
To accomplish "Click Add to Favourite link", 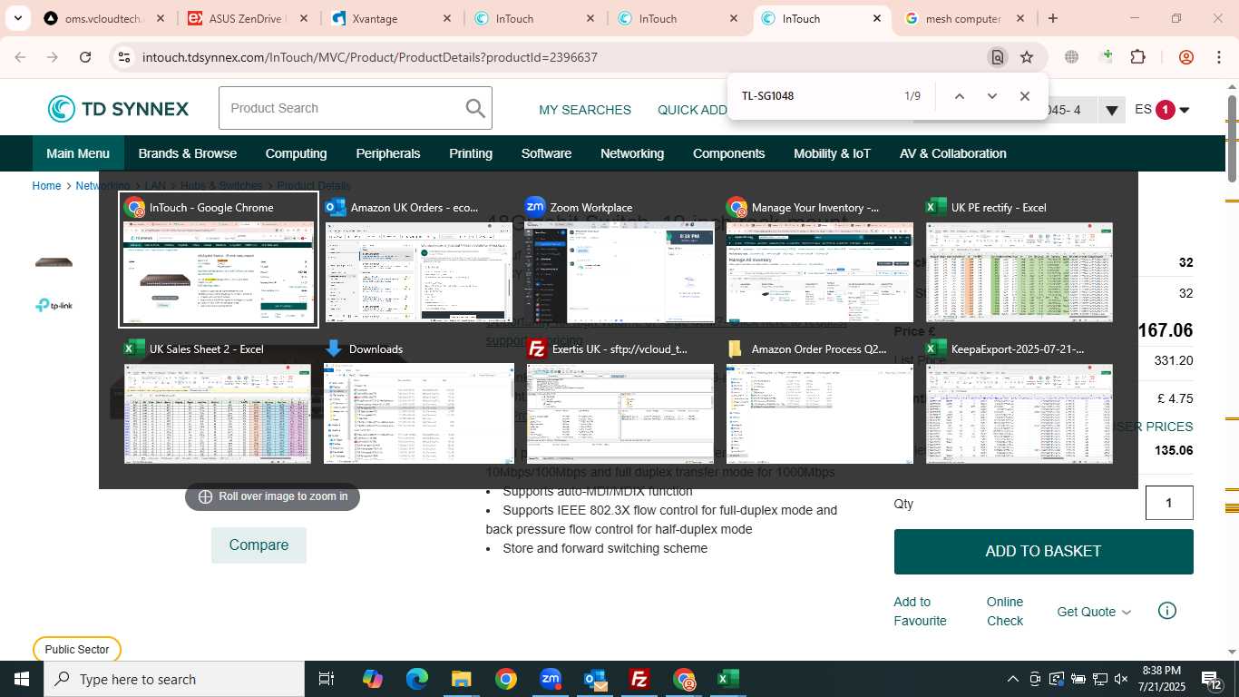I will 920,611.
